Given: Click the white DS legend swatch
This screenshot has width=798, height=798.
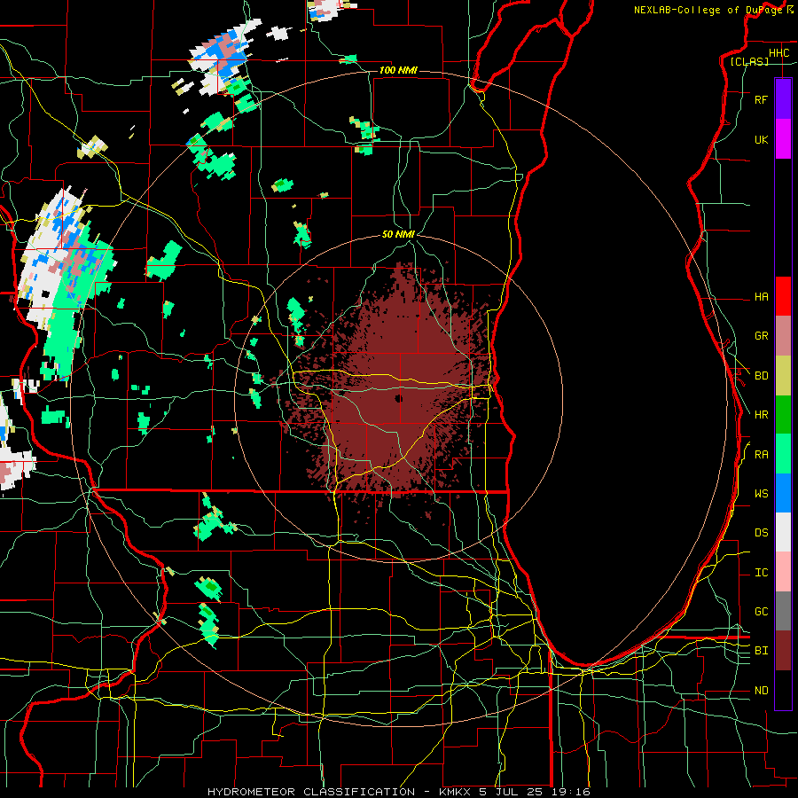Looking at the screenshot, I should (783, 532).
